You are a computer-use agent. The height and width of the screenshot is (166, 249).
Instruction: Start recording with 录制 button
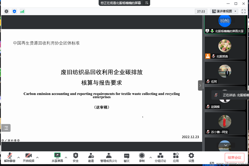[x=142, y=158]
